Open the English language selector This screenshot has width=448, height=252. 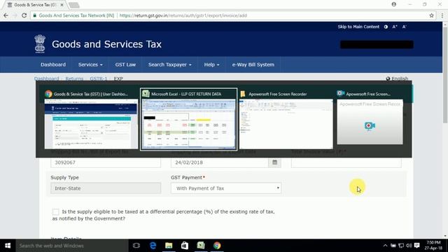point(397,78)
